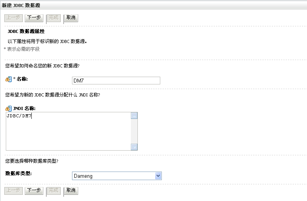Click the JNDI text area scroll-down arrow

pos(134,147)
